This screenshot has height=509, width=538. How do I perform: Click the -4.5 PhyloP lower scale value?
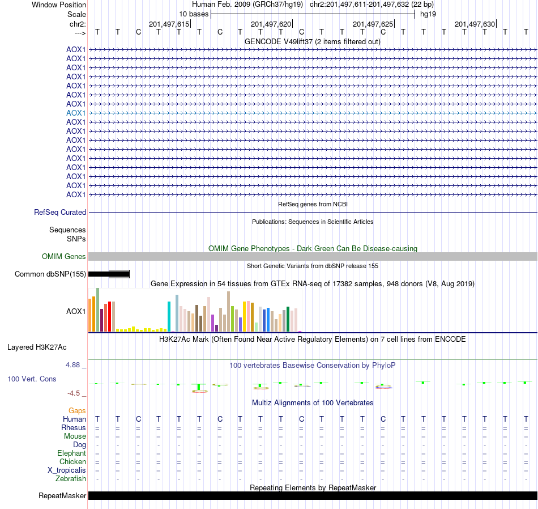coord(74,393)
